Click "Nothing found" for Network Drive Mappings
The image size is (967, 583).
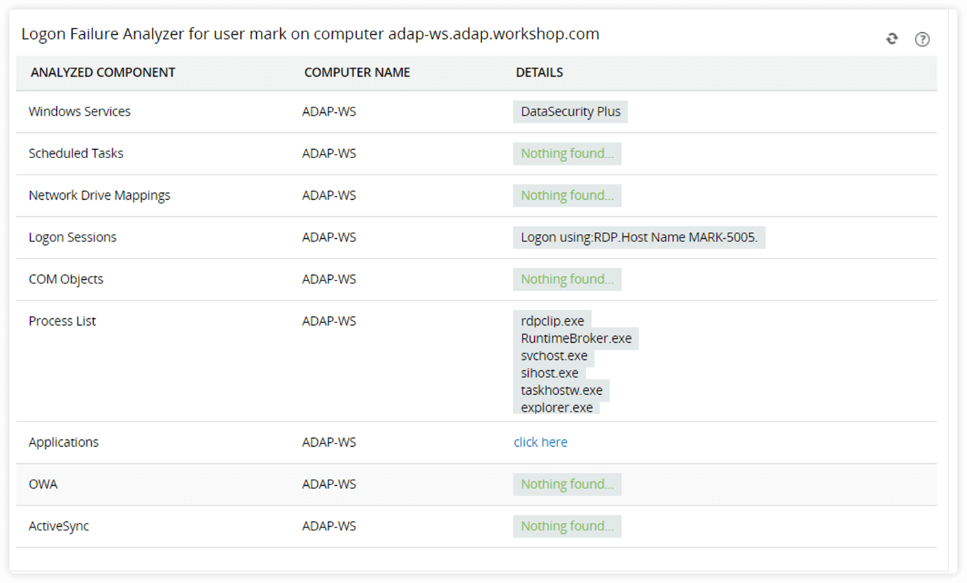coord(566,195)
